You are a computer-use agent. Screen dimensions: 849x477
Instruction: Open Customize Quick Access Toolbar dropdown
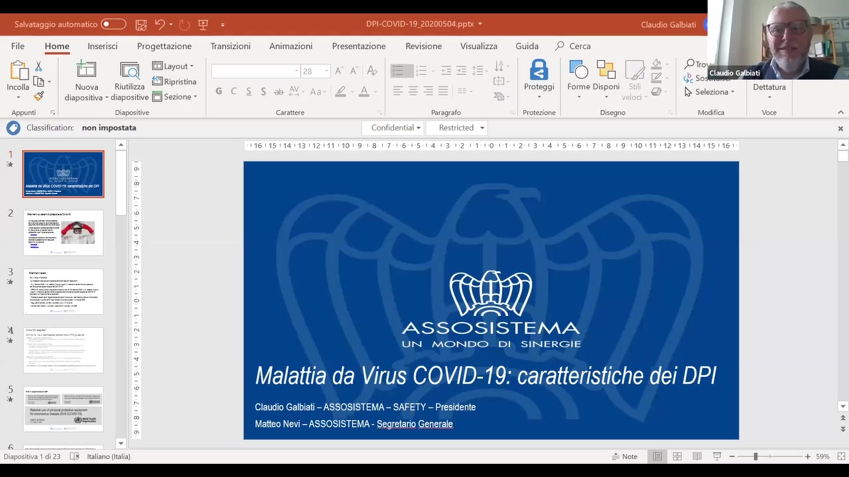tap(222, 25)
